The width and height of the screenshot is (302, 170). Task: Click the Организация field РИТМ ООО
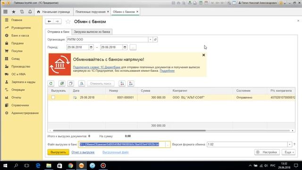(x=107, y=40)
